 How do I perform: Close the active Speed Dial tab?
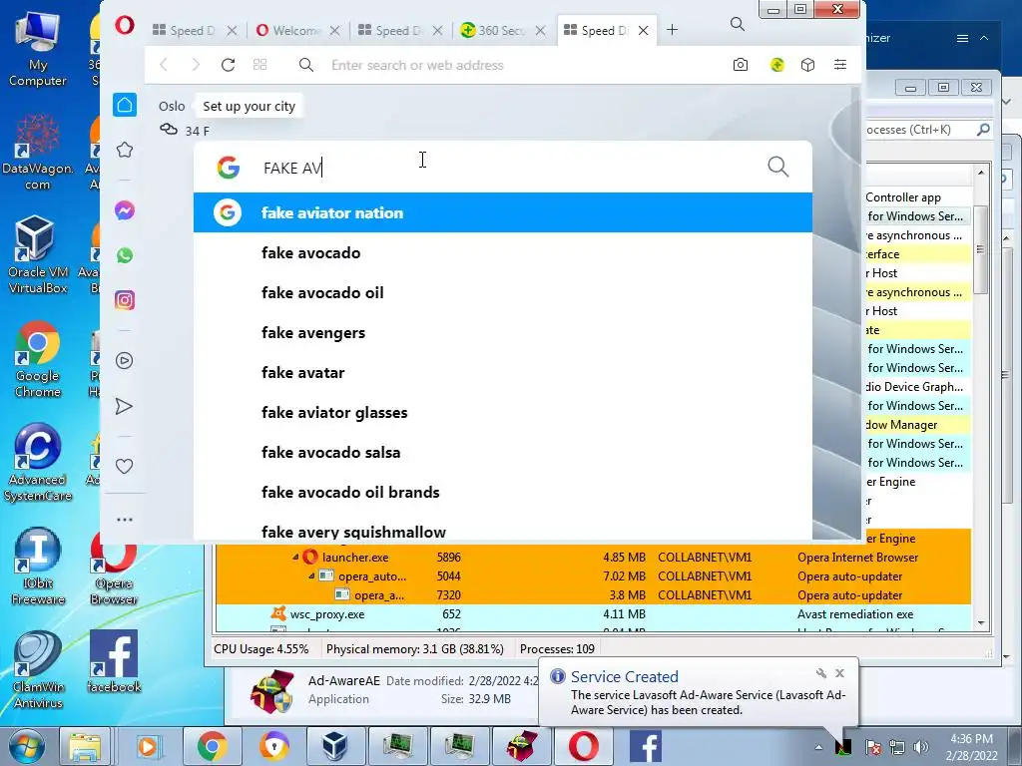(643, 31)
